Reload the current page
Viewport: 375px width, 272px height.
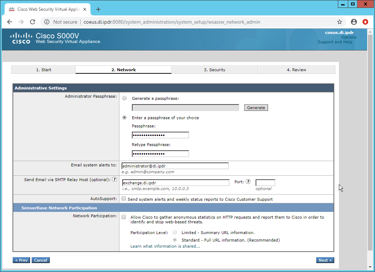tap(33, 22)
